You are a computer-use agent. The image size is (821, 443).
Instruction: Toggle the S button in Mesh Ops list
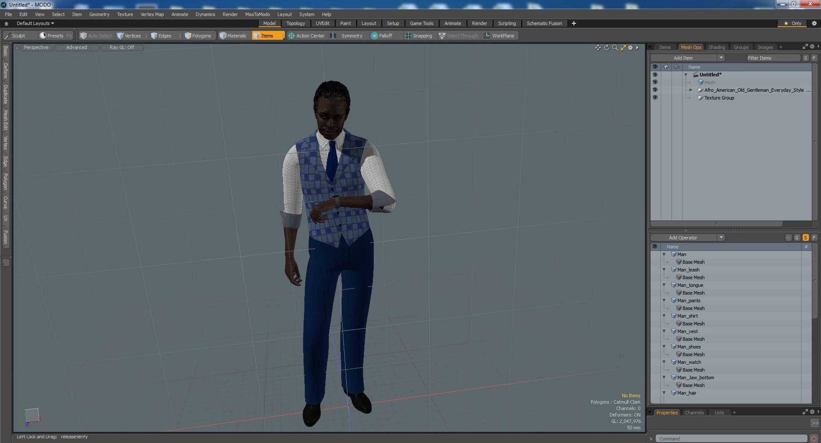coord(806,238)
